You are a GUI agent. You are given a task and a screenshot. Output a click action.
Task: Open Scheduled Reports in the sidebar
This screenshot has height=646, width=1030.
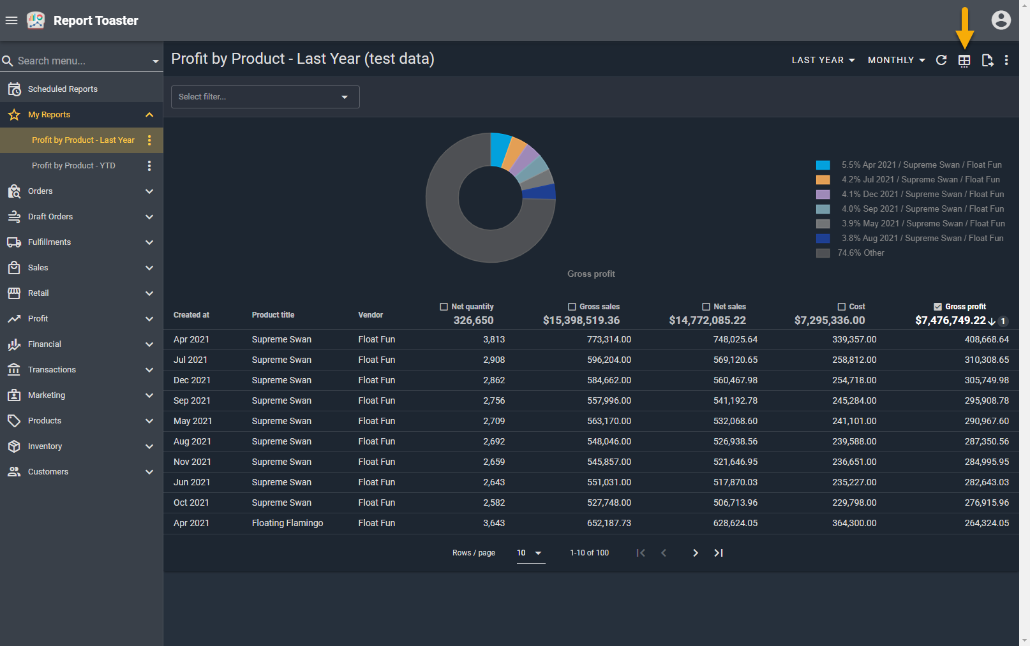click(63, 89)
